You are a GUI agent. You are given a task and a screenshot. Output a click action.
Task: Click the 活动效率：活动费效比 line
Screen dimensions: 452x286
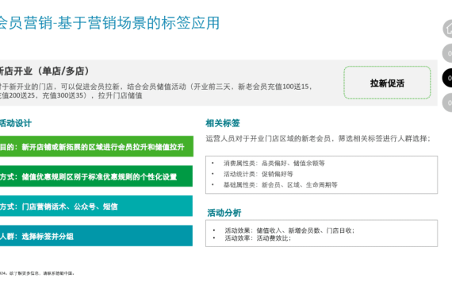pyautogui.click(x=258, y=238)
